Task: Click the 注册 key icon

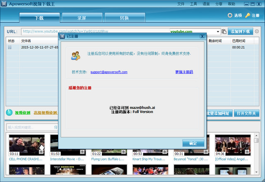Action: coord(248,15)
